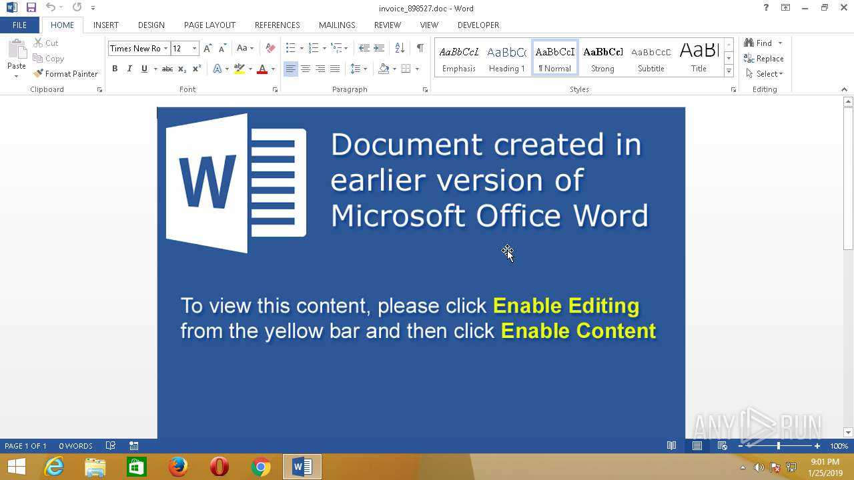The image size is (854, 480).
Task: Open the borders dropdown arrow
Action: pyautogui.click(x=417, y=69)
